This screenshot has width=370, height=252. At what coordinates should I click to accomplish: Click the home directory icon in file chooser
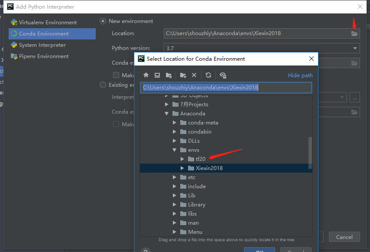pyautogui.click(x=146, y=75)
